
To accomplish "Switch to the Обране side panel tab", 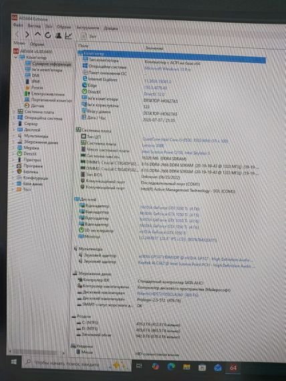I will point(37,44).
